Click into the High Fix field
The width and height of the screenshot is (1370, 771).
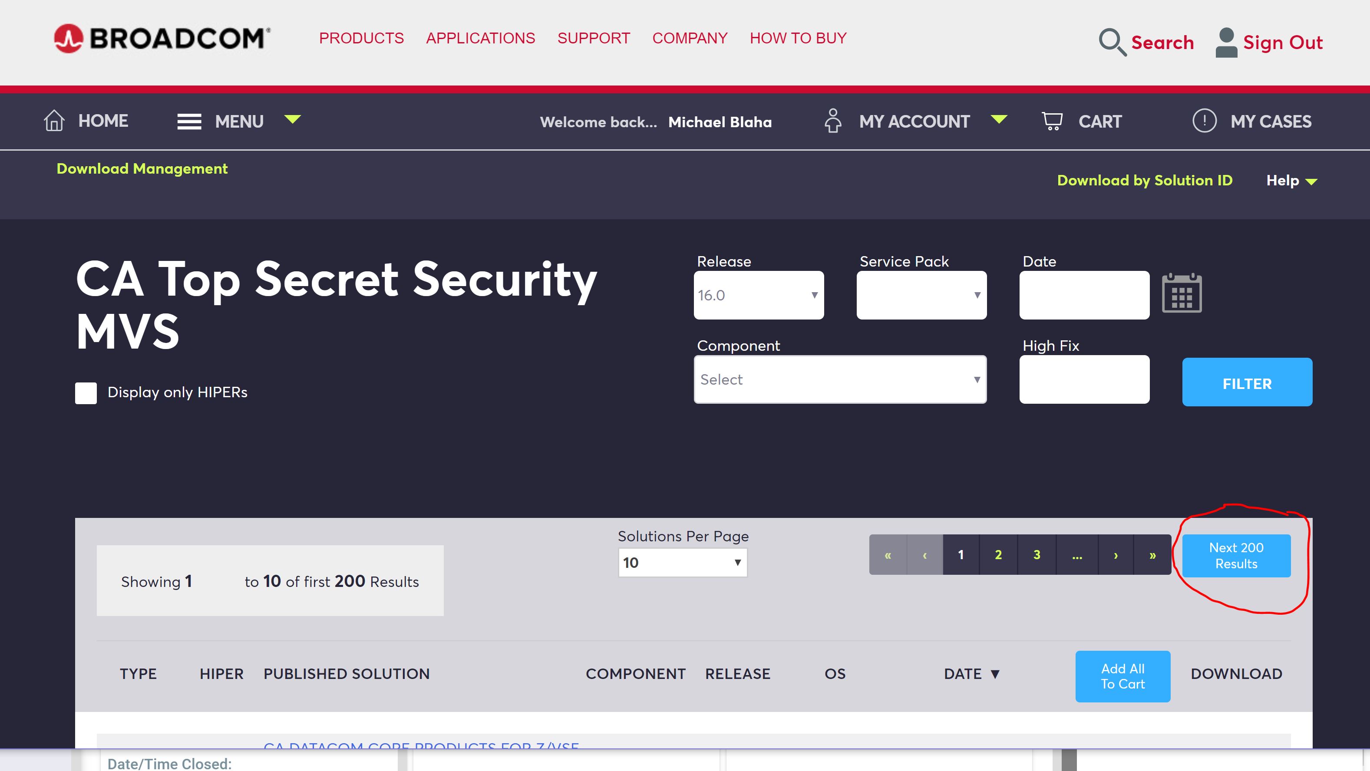tap(1084, 380)
